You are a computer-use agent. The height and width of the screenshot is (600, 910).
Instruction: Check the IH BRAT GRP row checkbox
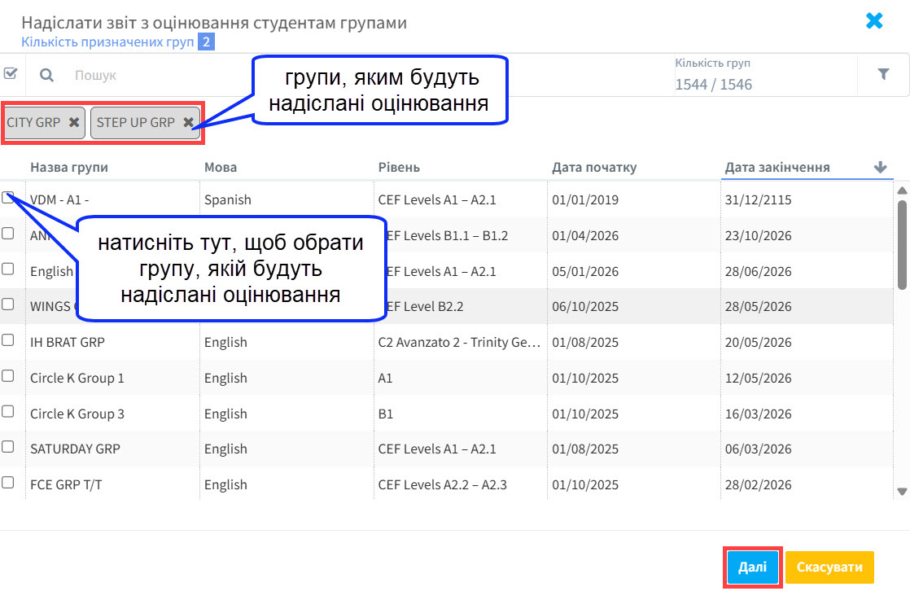8,340
